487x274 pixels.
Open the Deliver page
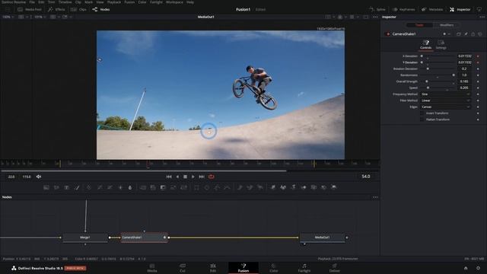coord(335,268)
